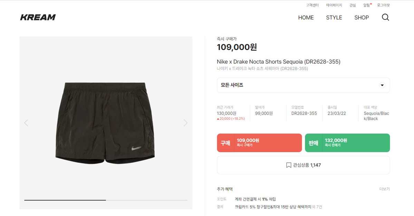Open 알림 notifications with red dot
The image size is (414, 216).
point(367,5)
